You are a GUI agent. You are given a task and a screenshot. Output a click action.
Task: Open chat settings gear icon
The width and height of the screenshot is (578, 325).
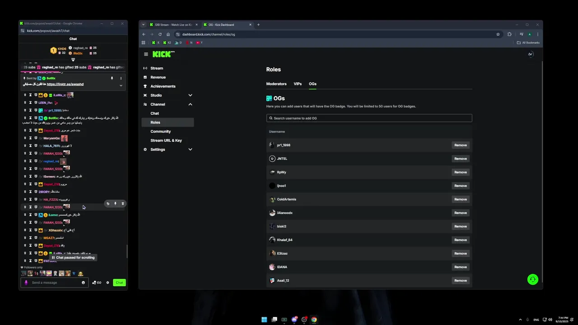107,283
